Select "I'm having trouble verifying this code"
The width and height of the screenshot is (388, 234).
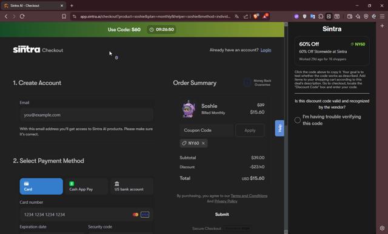point(298,120)
